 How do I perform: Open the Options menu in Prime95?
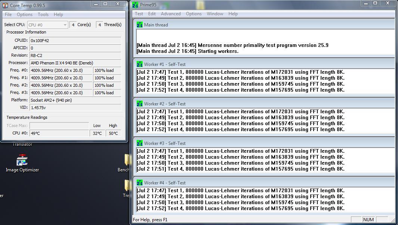[194, 14]
